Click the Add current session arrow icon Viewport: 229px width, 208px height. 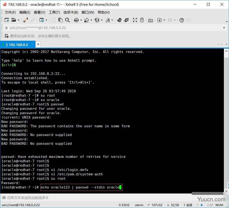click(7, 36)
